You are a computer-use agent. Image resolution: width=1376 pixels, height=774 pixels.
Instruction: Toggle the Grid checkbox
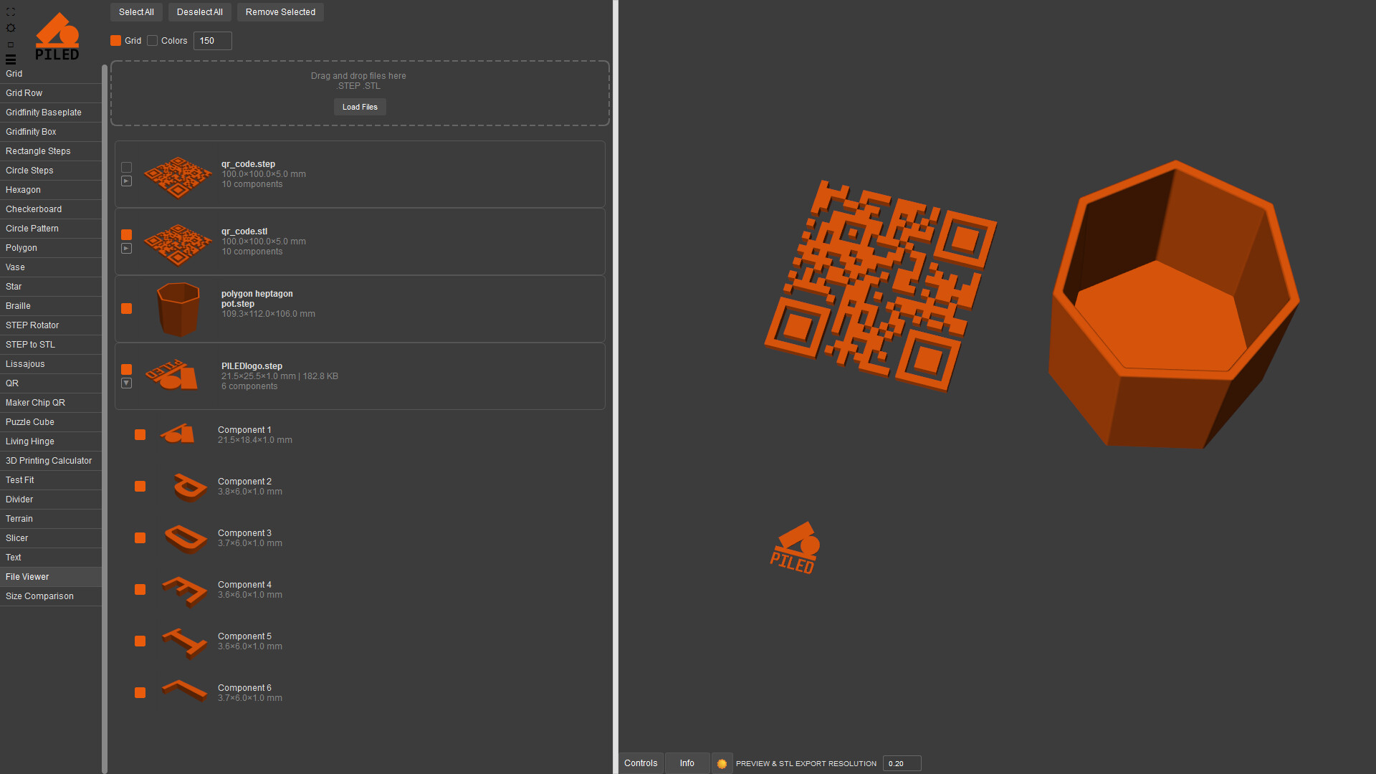[116, 41]
